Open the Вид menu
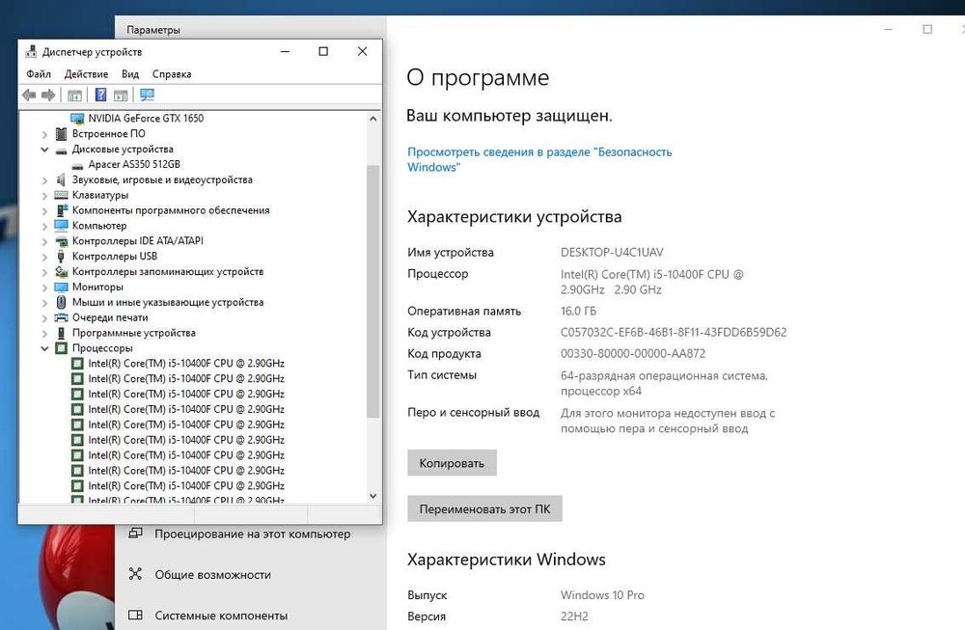This screenshot has width=965, height=630. point(130,74)
